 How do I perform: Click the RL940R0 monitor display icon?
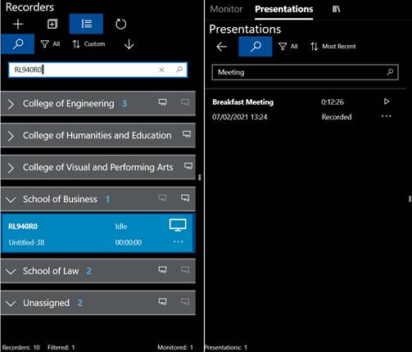178,225
